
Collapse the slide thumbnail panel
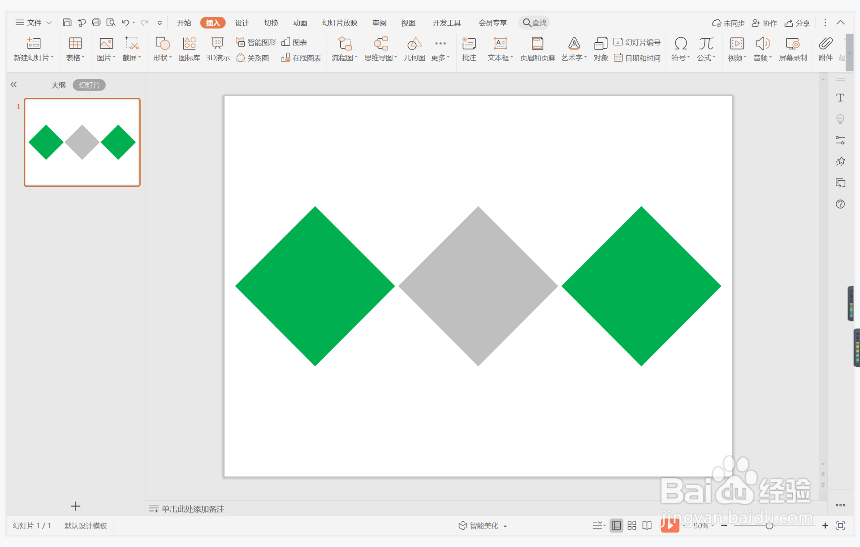pyautogui.click(x=14, y=84)
